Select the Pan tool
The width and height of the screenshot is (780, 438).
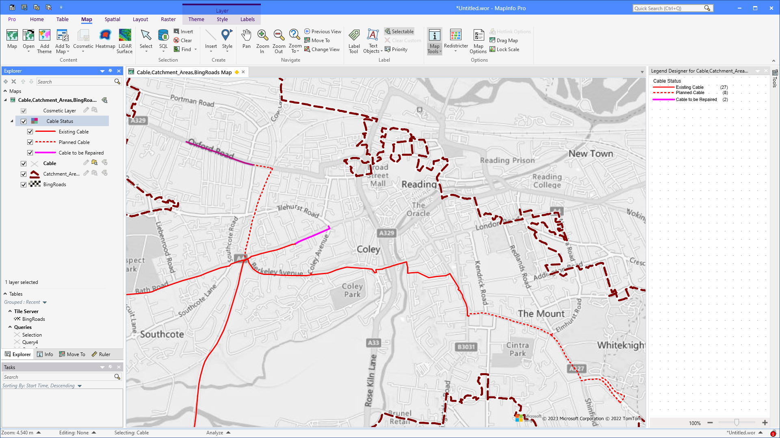(246, 41)
